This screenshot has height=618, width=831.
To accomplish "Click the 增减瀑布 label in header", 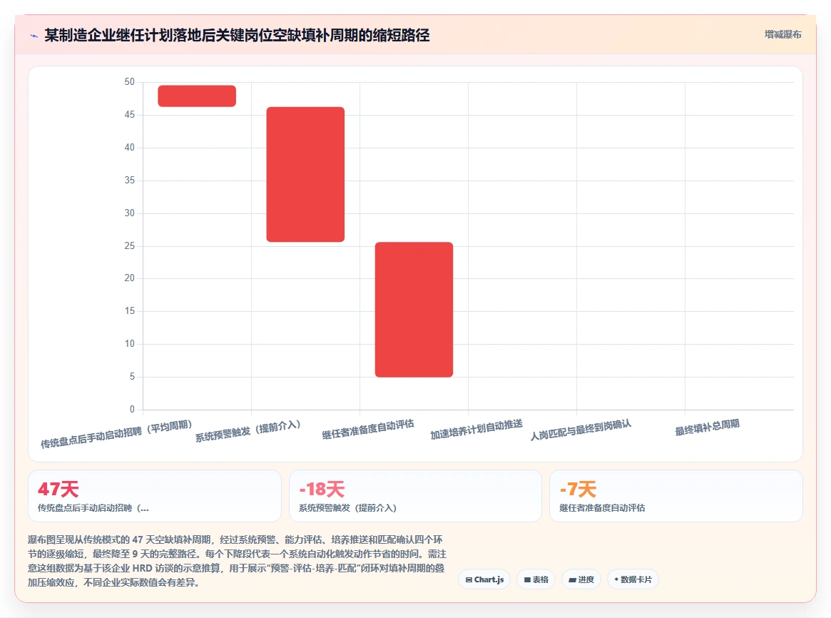I will (x=782, y=34).
